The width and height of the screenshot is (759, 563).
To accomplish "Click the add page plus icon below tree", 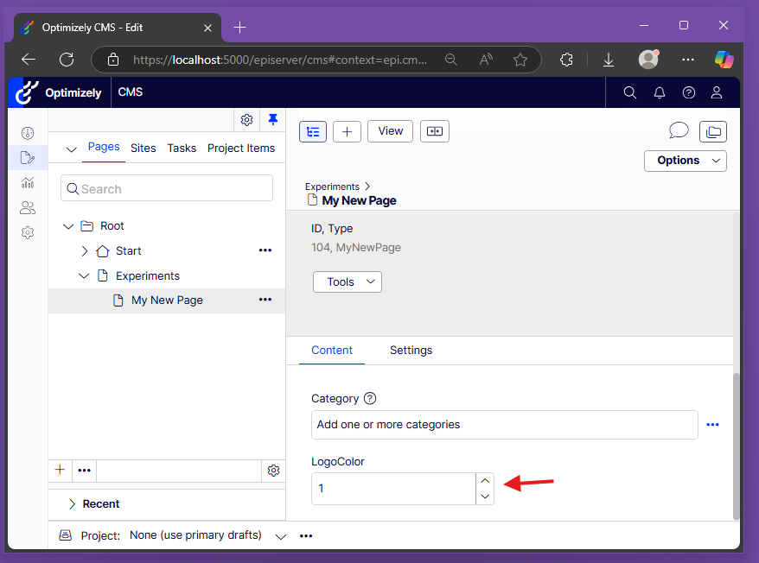I will click(x=60, y=470).
